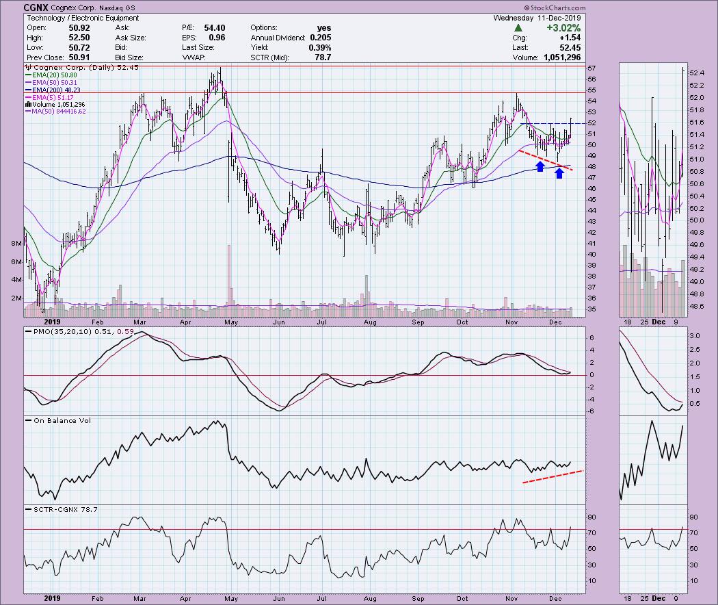Click the Chg value +1.54
Image resolution: width=718 pixels, height=605 pixels.
(x=570, y=38)
